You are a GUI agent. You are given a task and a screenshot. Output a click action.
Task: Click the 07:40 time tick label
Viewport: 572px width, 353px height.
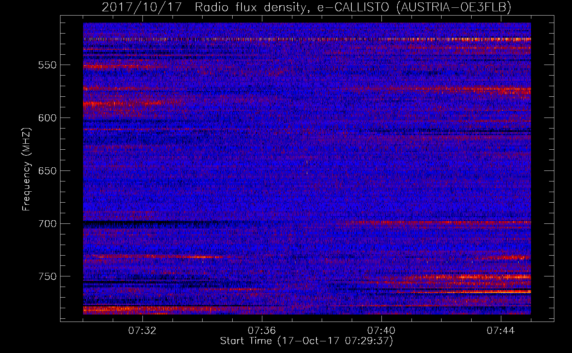(x=381, y=331)
